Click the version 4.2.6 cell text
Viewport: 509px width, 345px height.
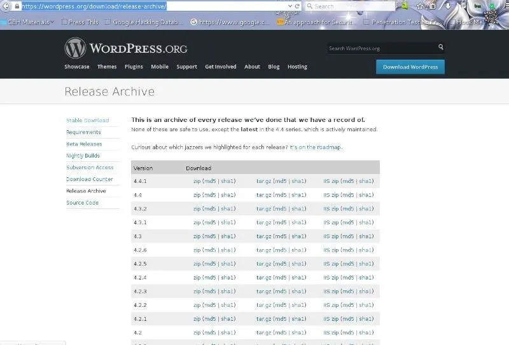[x=140, y=250]
